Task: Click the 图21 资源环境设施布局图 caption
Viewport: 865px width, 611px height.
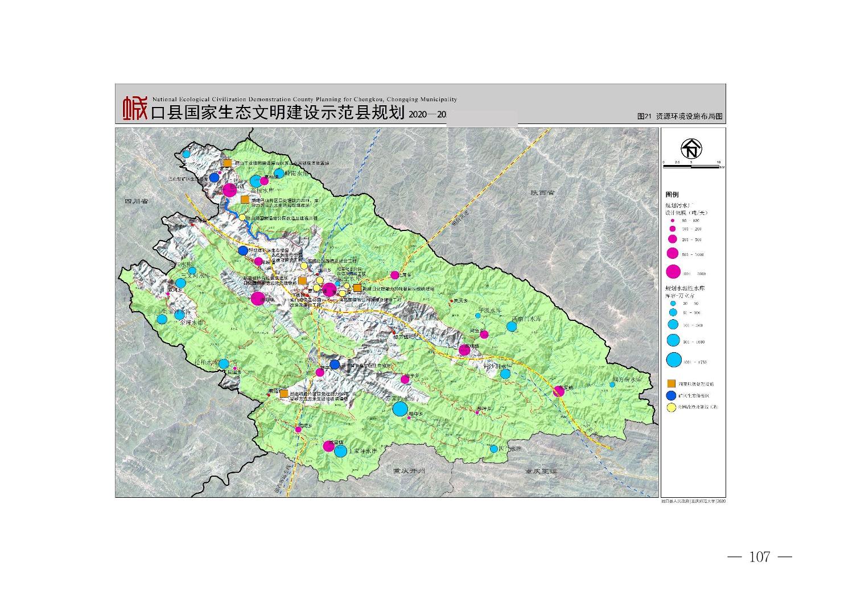Action: coord(680,116)
